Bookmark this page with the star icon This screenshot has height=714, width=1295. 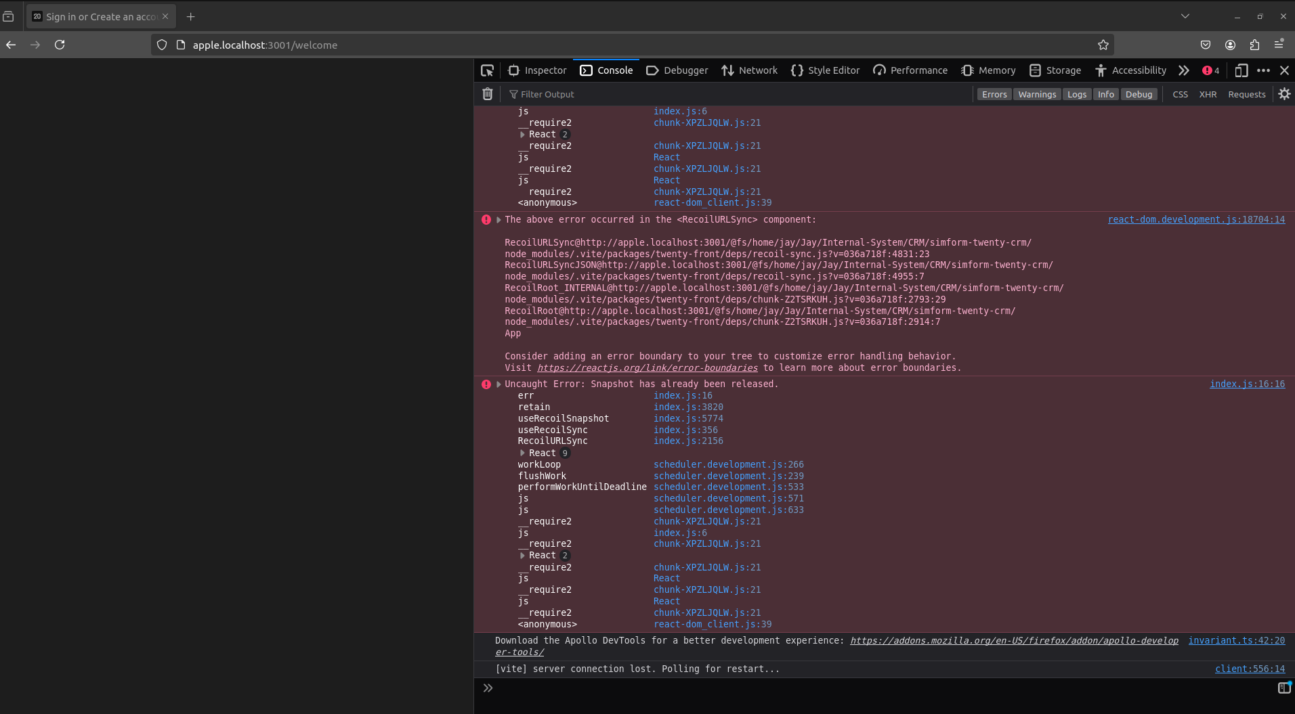pos(1103,45)
